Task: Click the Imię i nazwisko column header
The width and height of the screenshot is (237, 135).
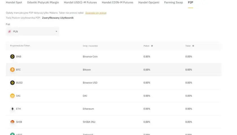Action: [90, 46]
